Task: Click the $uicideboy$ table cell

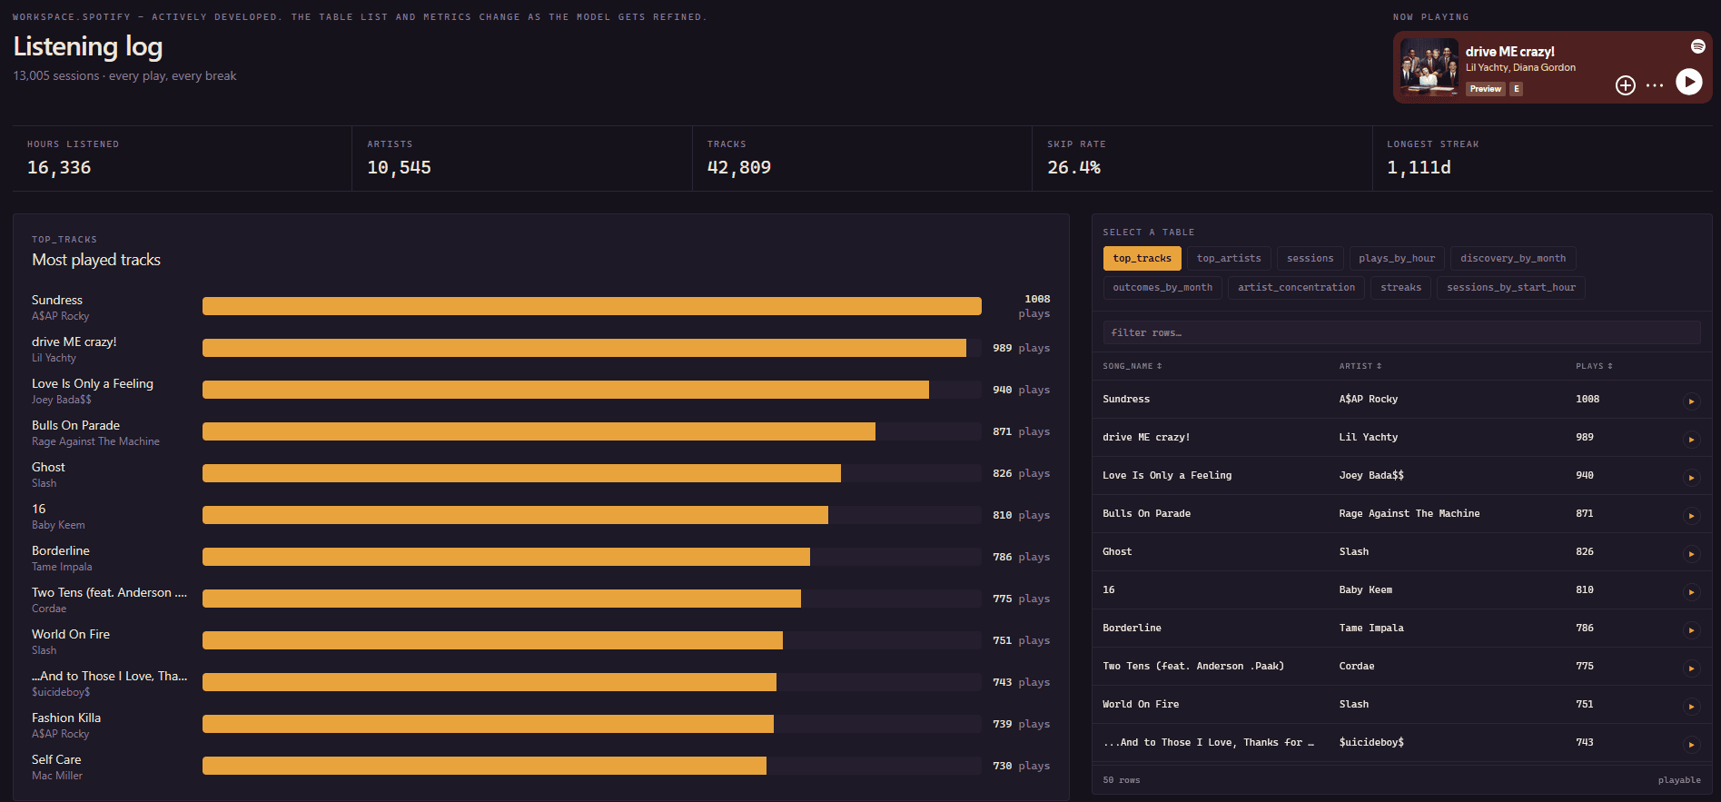Action: pos(1371,743)
